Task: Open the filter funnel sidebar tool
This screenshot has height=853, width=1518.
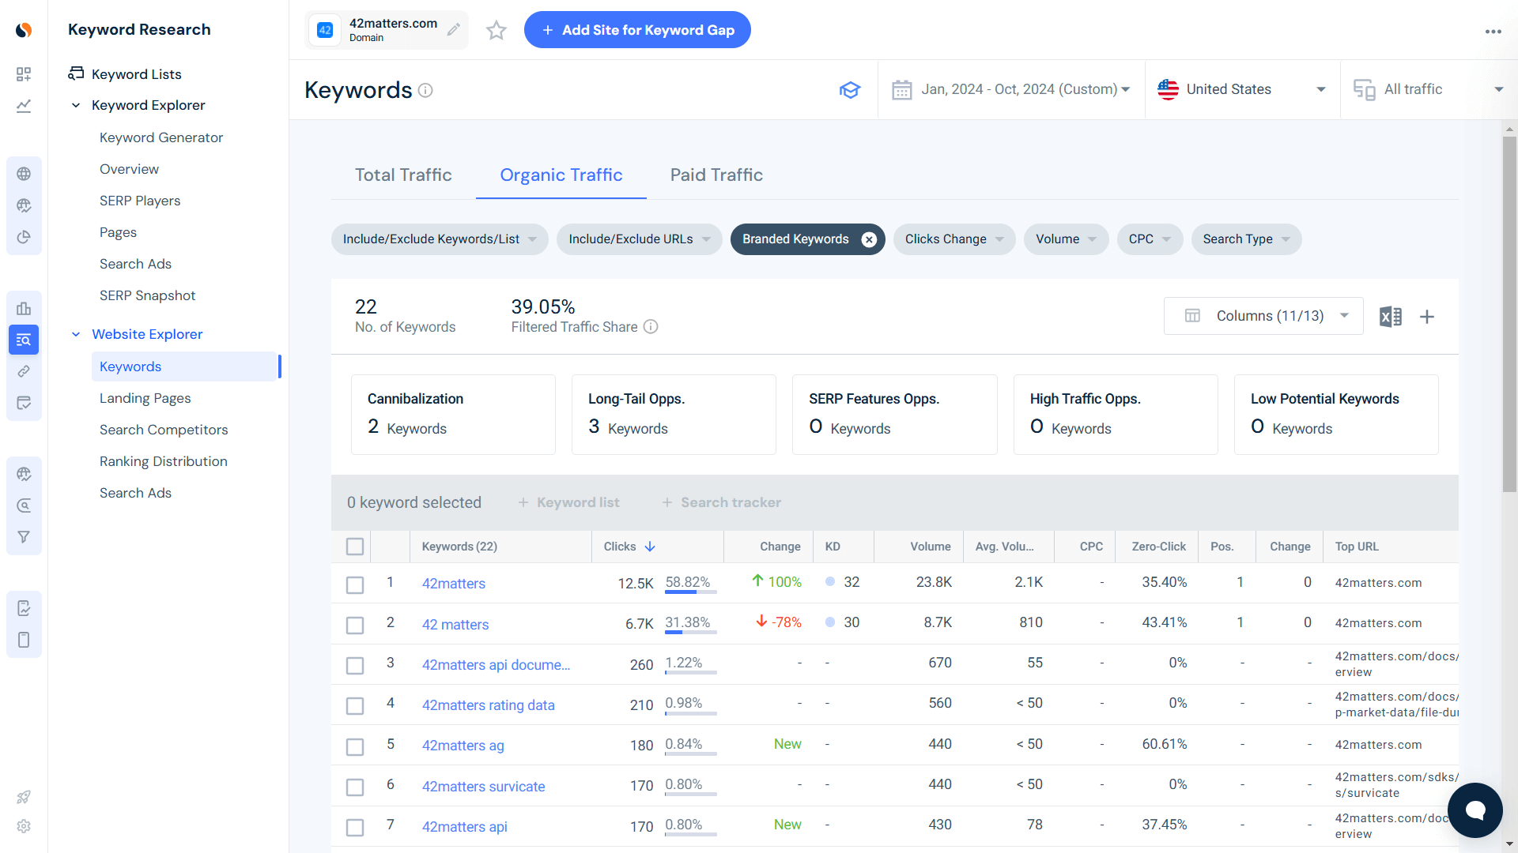Action: point(24,536)
